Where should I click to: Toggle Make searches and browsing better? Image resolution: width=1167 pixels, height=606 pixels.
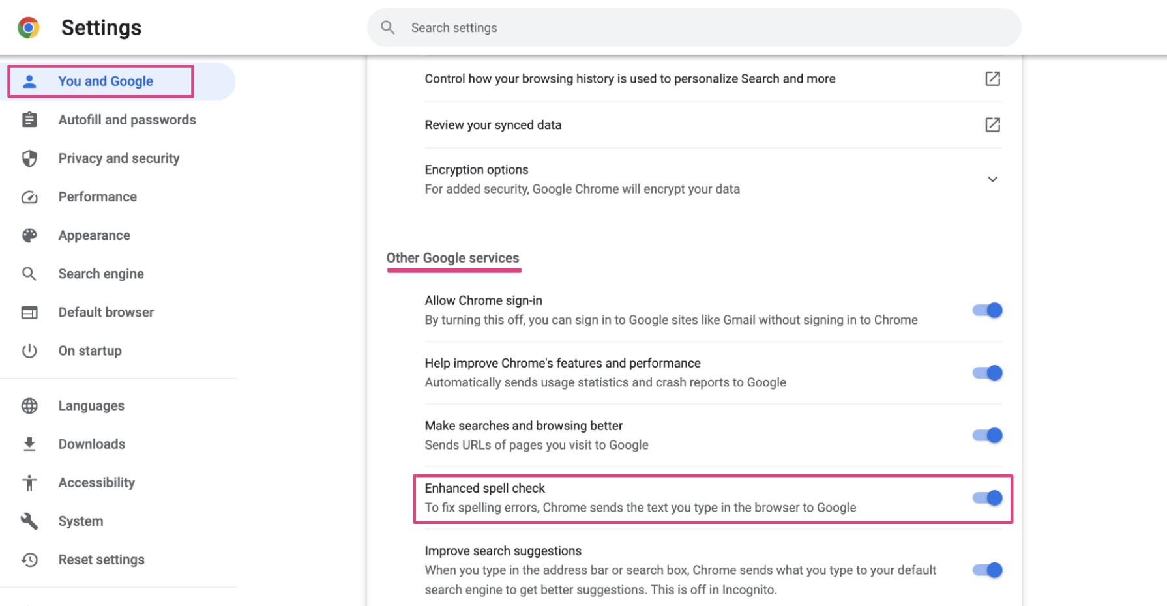(987, 435)
